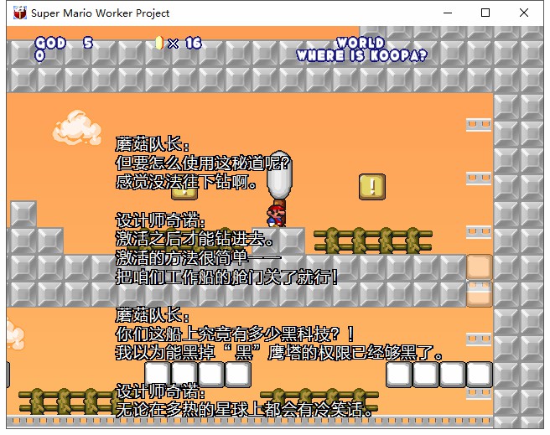Click the wooden fence right of Mario

pos(373,241)
